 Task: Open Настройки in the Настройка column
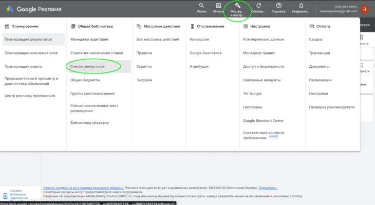(253, 107)
